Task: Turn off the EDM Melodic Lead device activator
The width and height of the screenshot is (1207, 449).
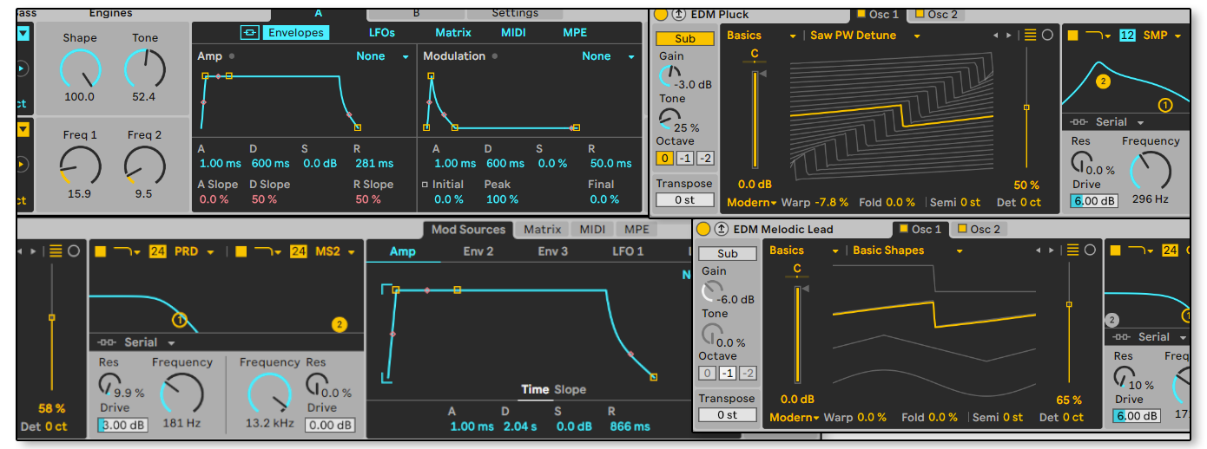Action: [x=702, y=230]
